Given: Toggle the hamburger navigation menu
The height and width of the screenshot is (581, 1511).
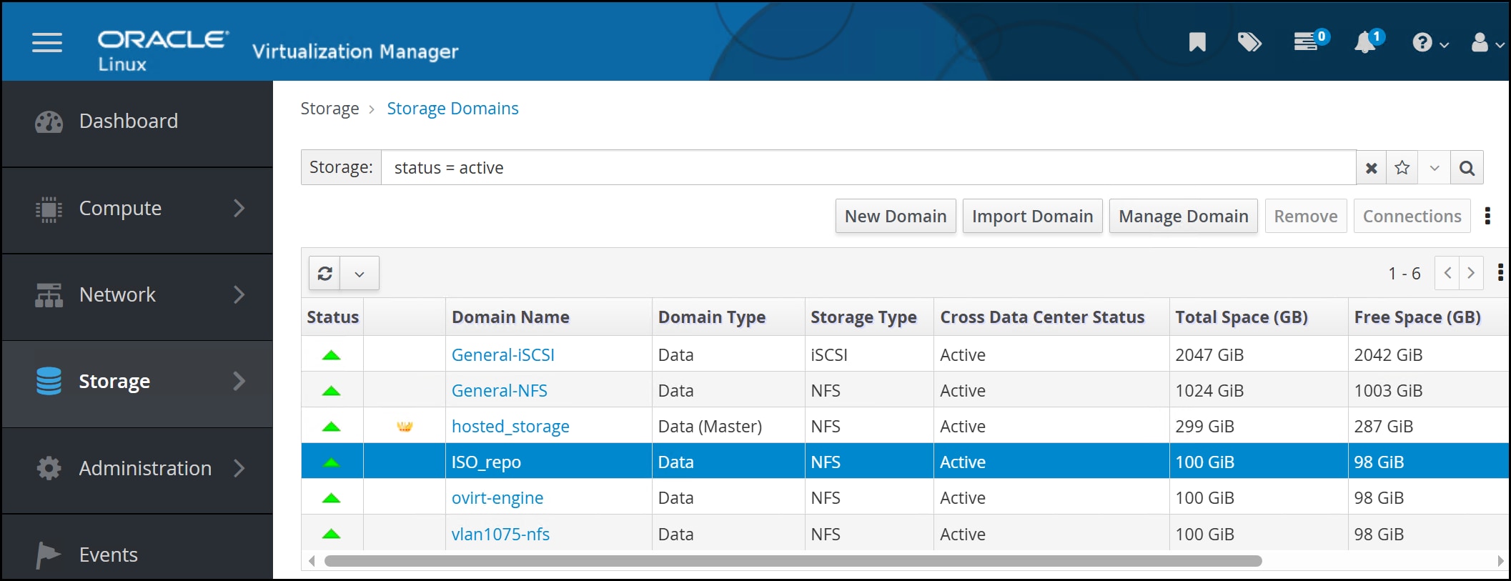Looking at the screenshot, I should (x=47, y=43).
